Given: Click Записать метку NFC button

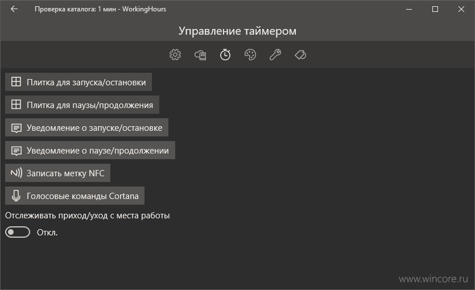Looking at the screenshot, I should click(57, 173).
